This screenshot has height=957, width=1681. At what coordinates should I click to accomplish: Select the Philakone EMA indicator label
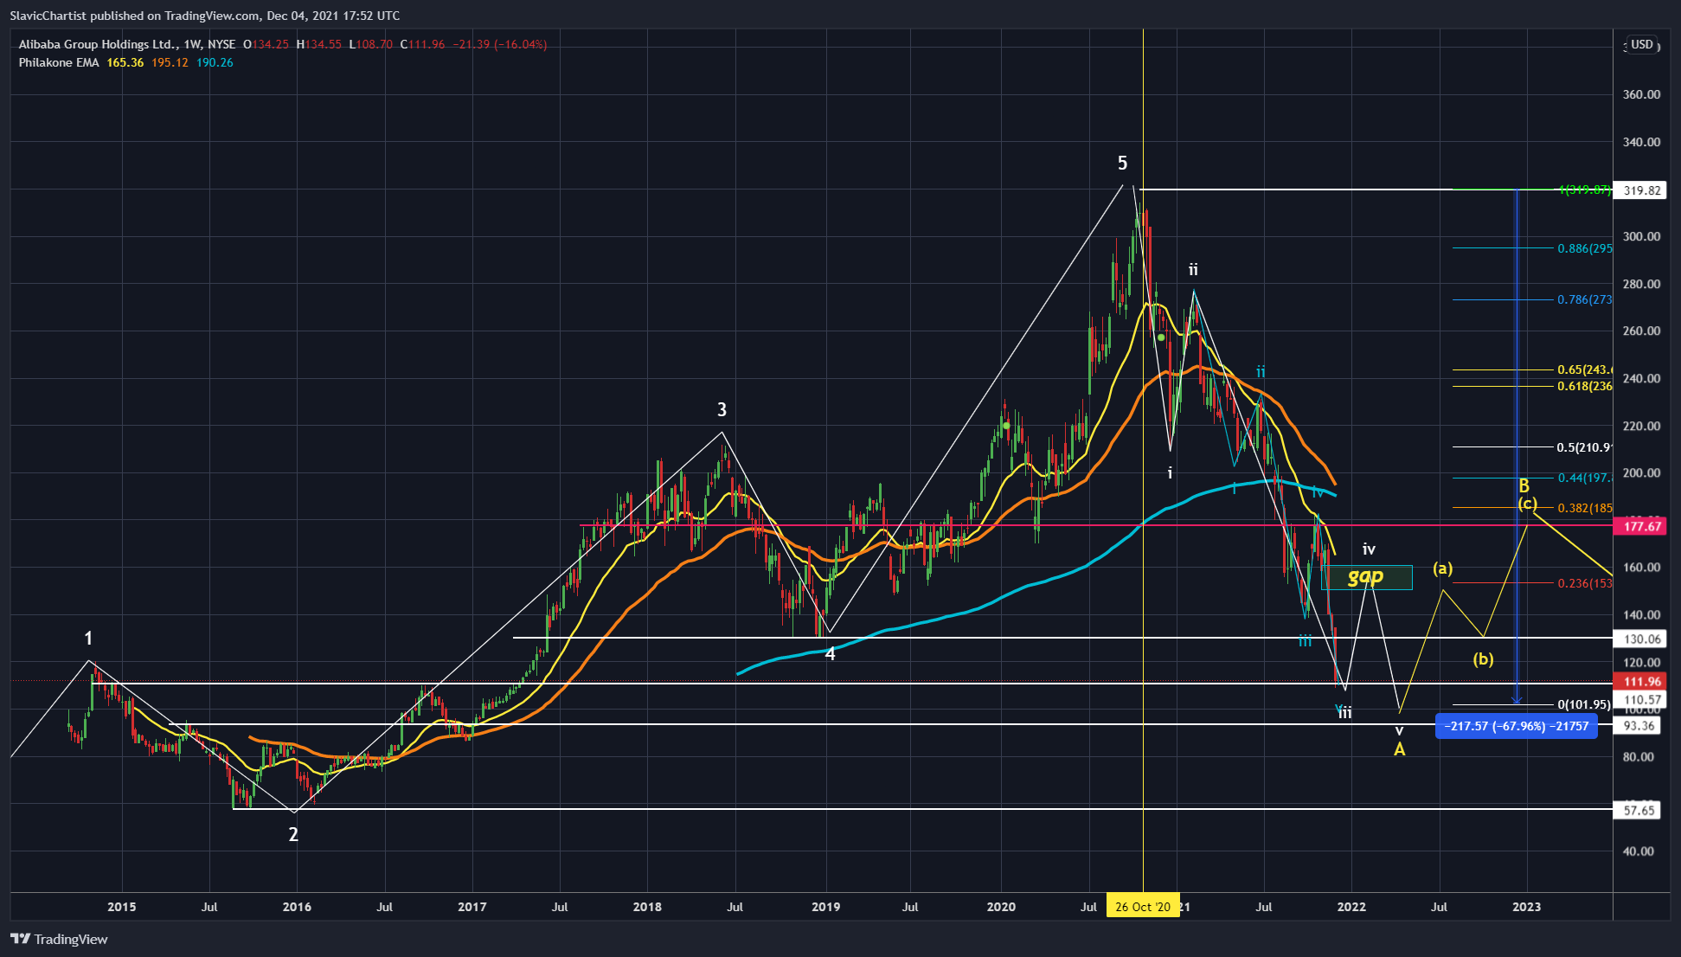tap(59, 62)
